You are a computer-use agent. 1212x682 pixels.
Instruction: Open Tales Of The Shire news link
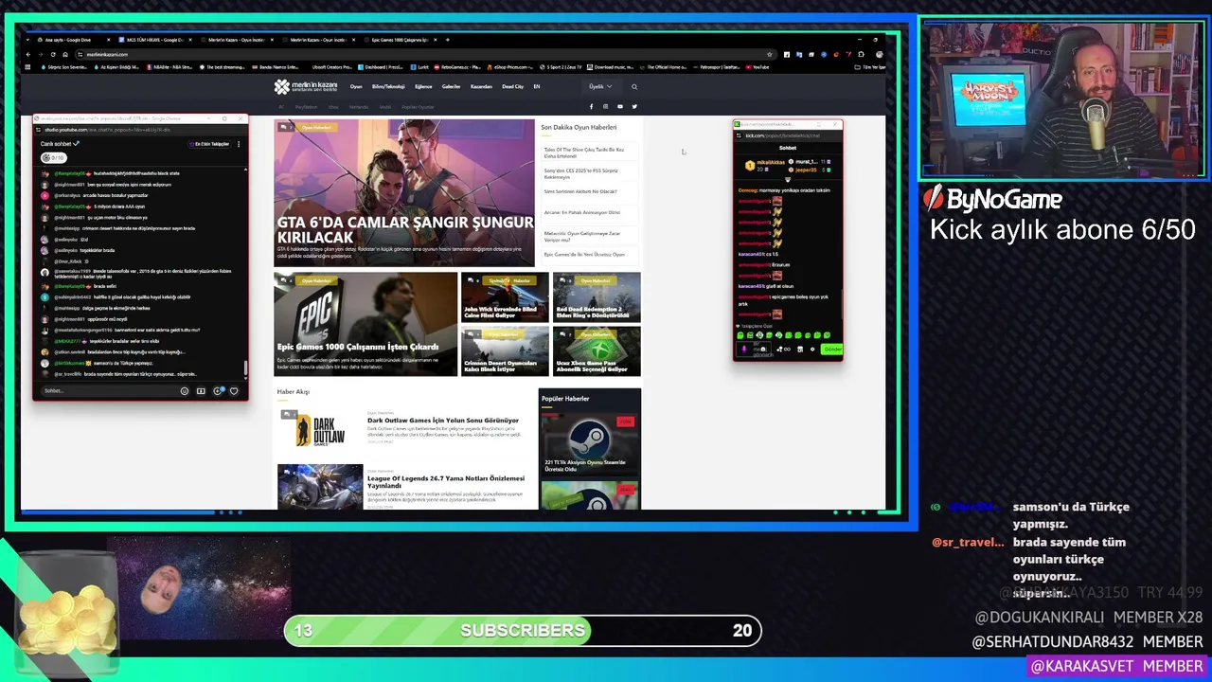[584, 153]
